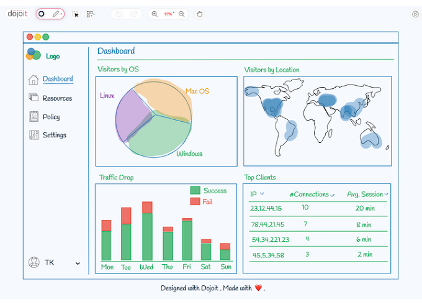
Task: Select the Windows pie slice
Action: click(161, 136)
